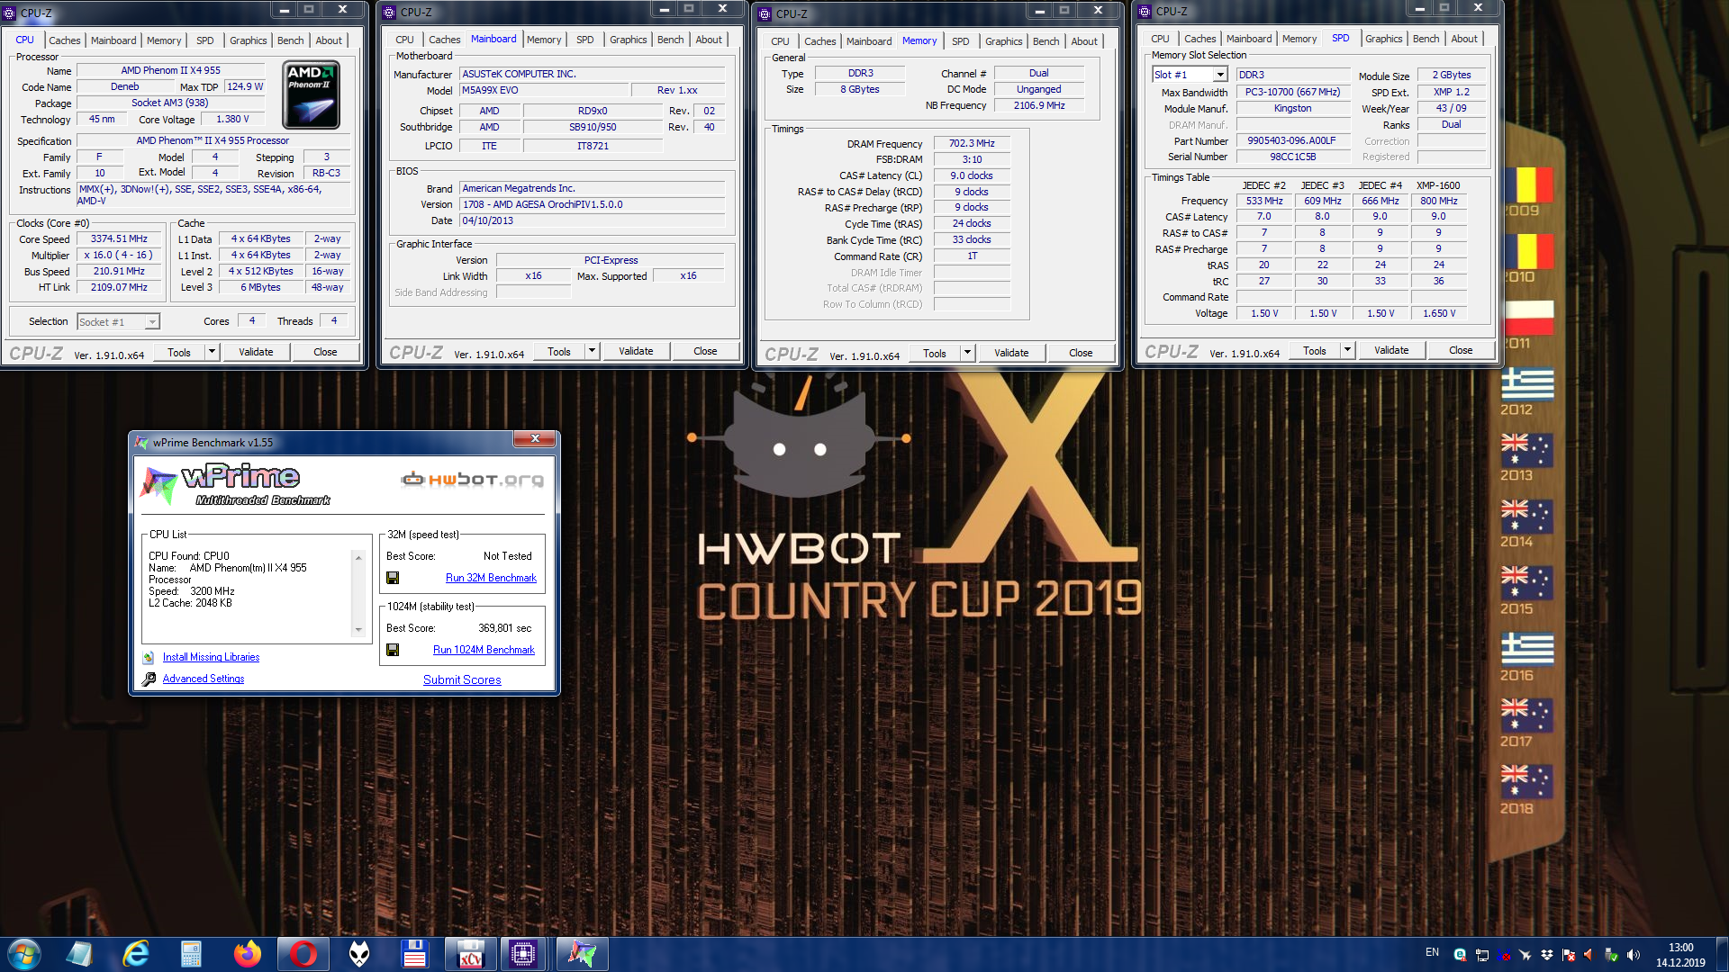Click the EN language indicator in taskbar
Screen dimensions: 1729x972
click(1432, 952)
